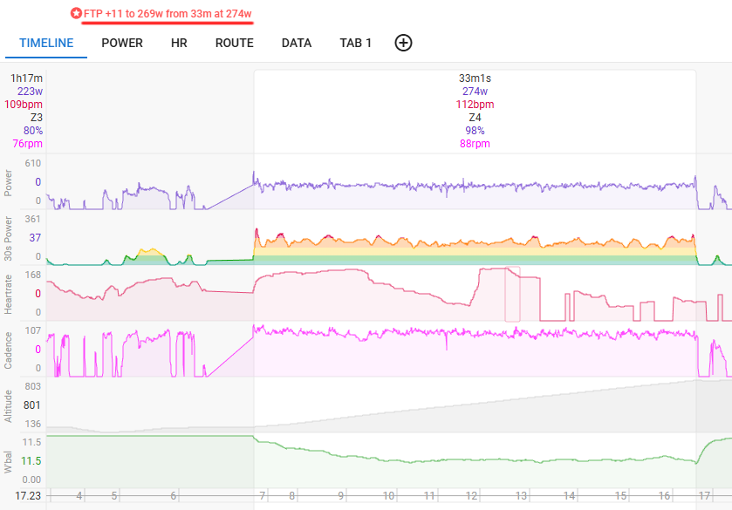The width and height of the screenshot is (732, 510).
Task: Click timeline marker 13 on the axis
Action: (521, 495)
